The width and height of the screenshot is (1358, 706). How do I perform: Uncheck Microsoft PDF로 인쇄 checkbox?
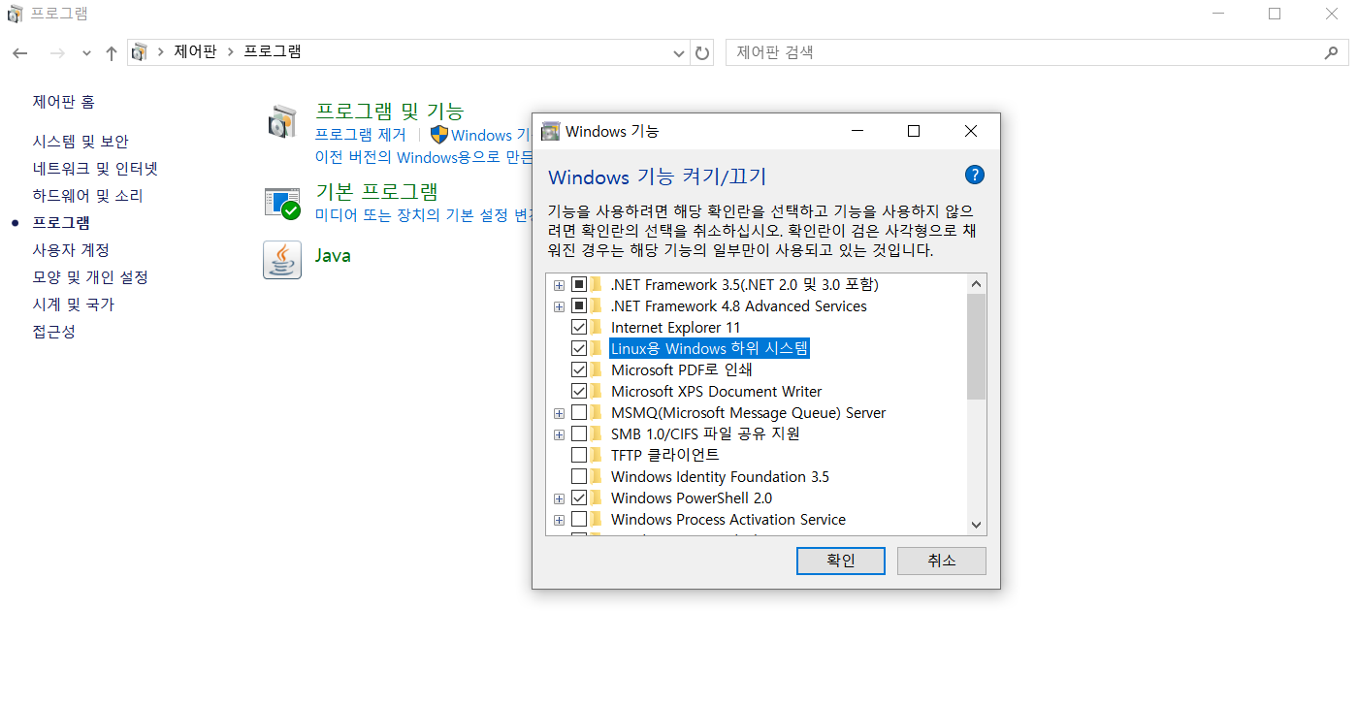(579, 369)
